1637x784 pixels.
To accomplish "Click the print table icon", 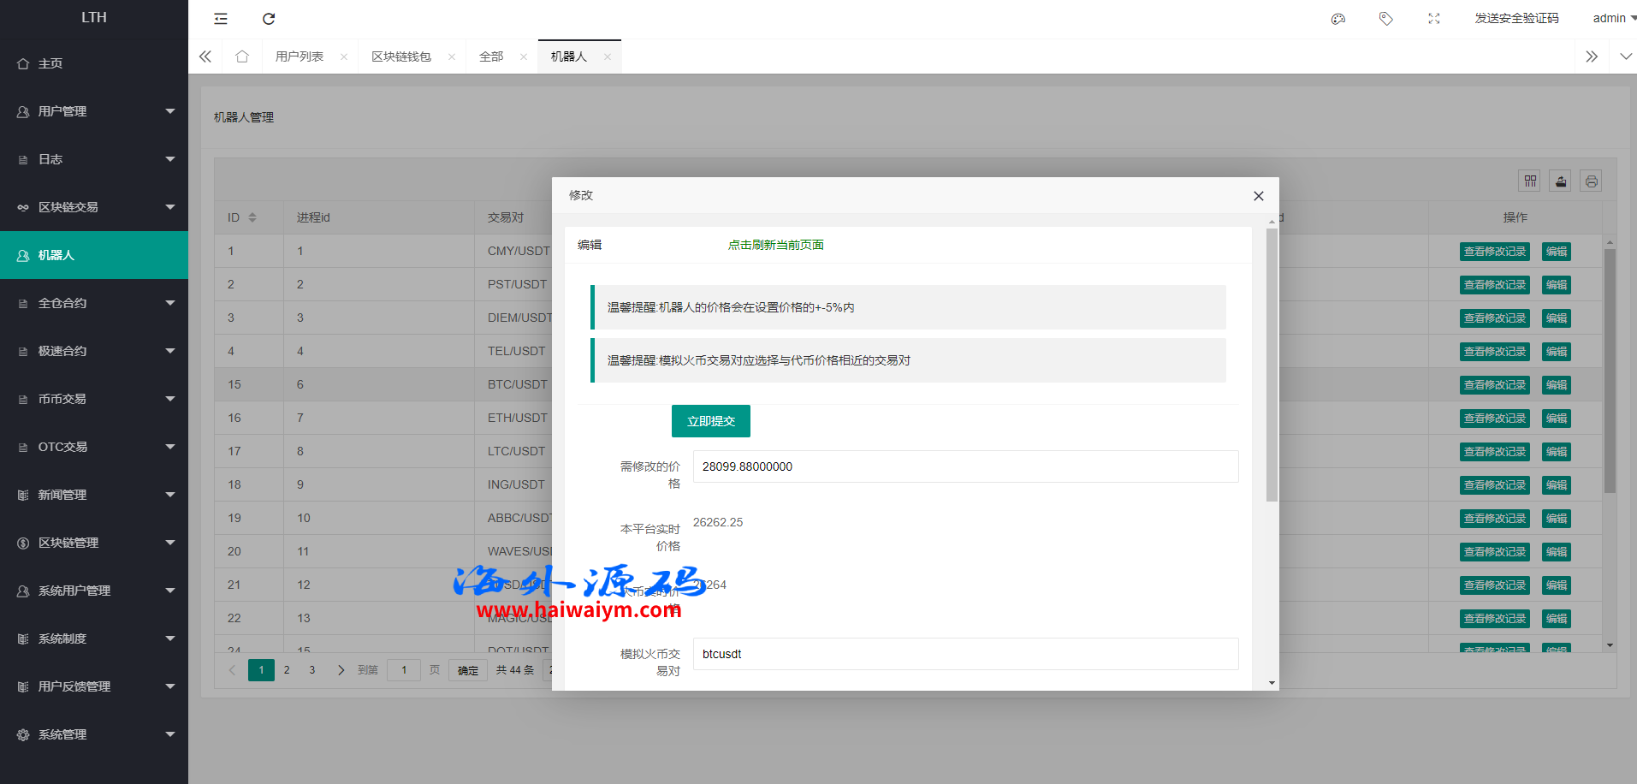I will [1591, 181].
